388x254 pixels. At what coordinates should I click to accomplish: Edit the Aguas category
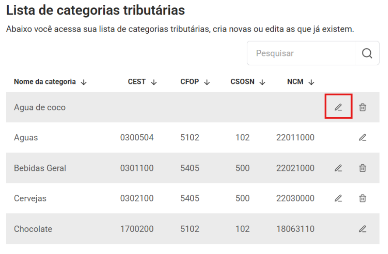pyautogui.click(x=362, y=138)
